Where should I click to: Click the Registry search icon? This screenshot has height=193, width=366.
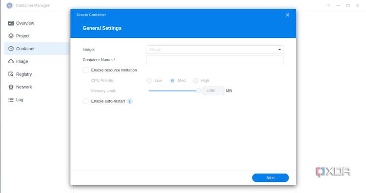(x=11, y=74)
